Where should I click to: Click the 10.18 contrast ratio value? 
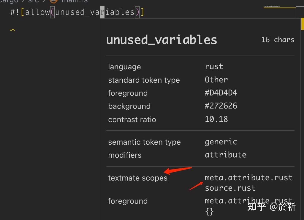216,119
